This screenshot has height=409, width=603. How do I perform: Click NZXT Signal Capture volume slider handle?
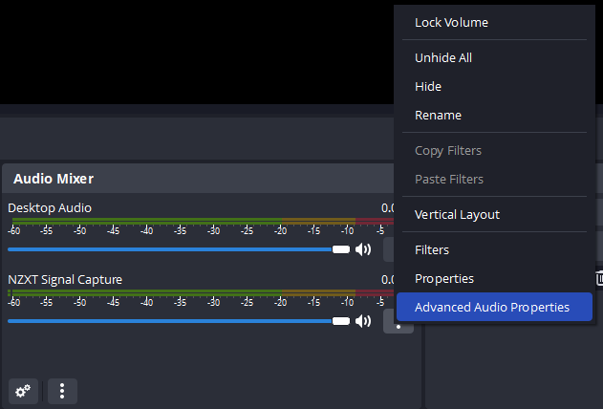click(340, 321)
